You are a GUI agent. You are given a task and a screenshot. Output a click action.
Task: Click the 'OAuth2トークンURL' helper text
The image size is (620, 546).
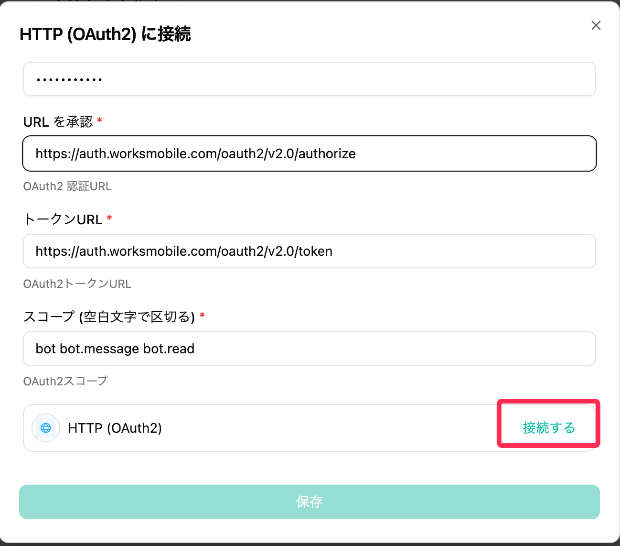pyautogui.click(x=77, y=284)
